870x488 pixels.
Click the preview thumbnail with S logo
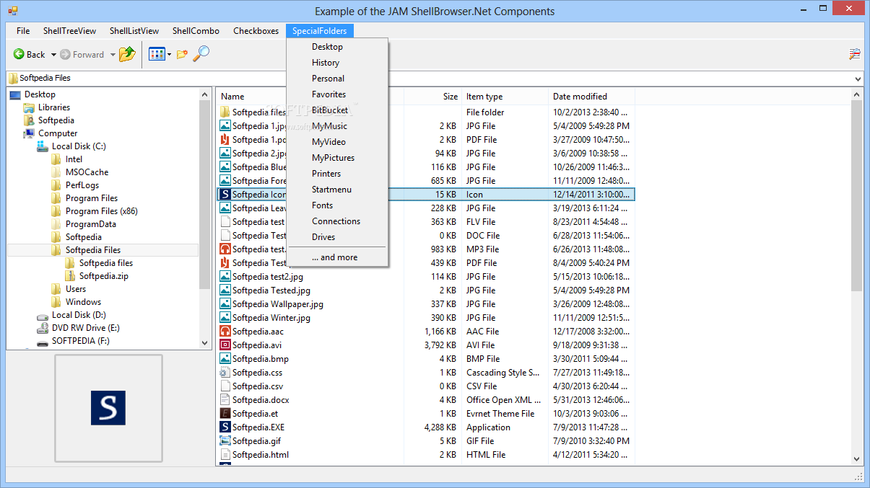coord(108,407)
